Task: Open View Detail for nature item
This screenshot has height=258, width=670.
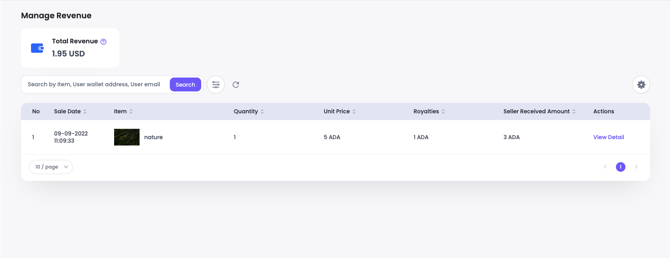Action: (x=608, y=137)
